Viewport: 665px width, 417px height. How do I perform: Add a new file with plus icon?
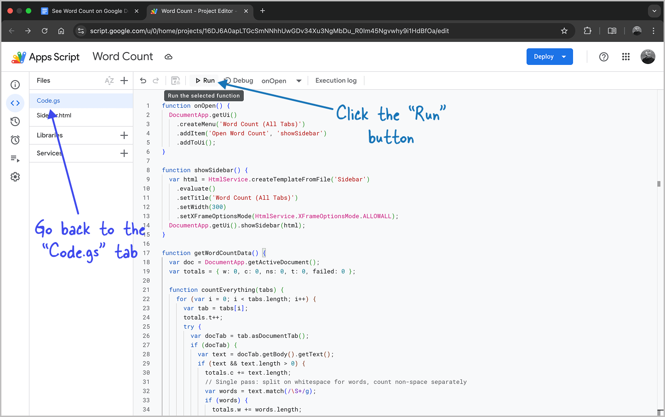pos(124,81)
